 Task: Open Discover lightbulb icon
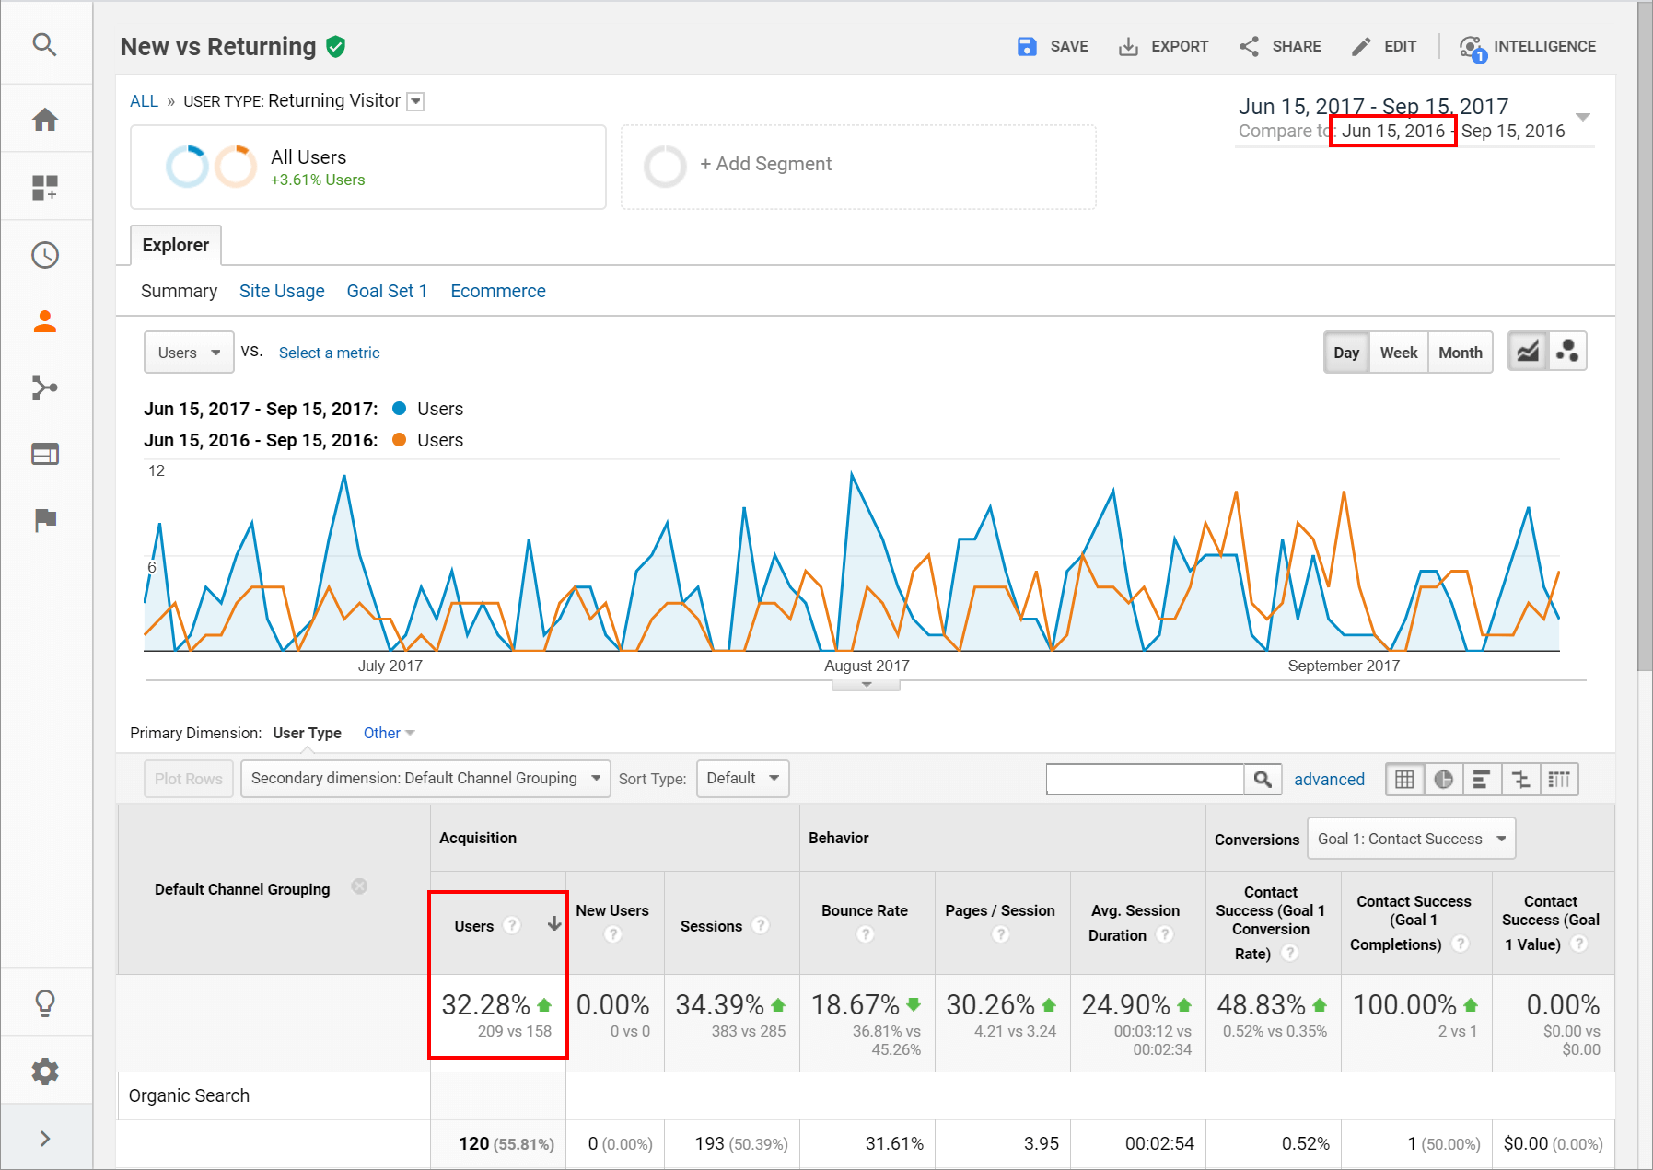[44, 1002]
